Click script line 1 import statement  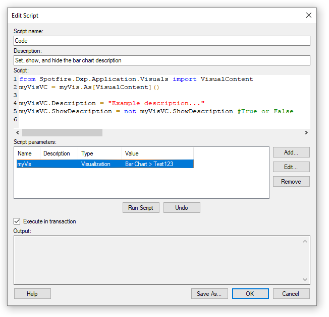136,80
